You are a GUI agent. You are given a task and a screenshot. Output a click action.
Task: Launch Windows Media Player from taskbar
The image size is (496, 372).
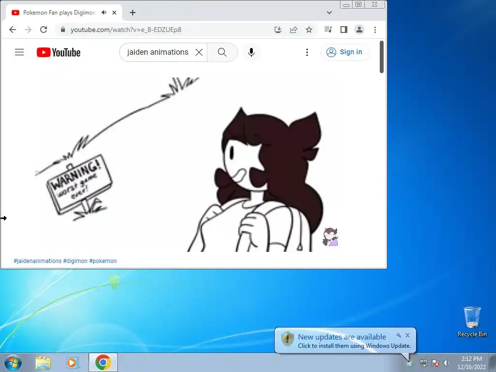[x=72, y=363]
